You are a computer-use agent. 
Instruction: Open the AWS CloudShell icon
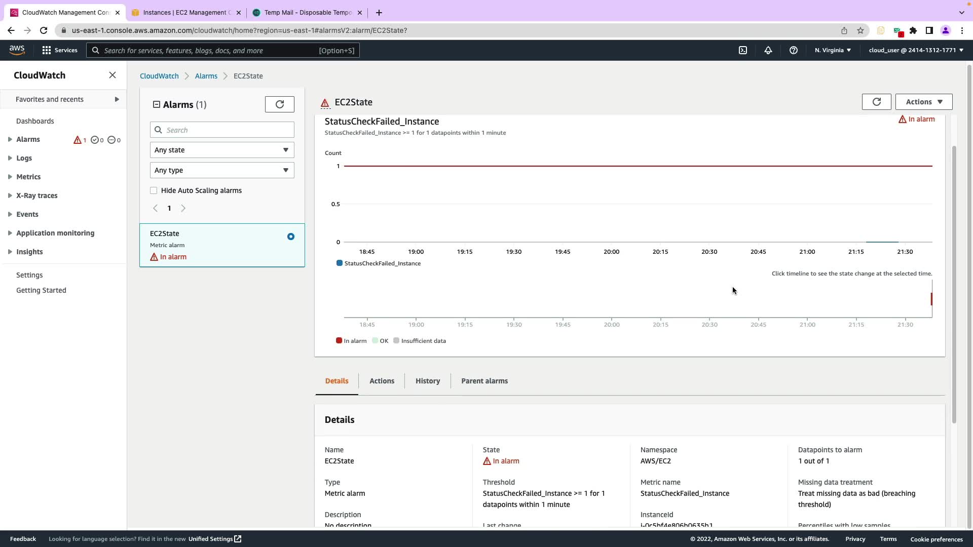[x=743, y=50]
